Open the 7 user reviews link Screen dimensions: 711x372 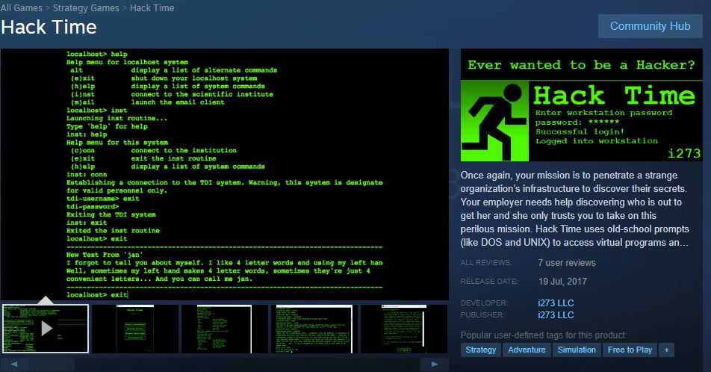[x=567, y=263]
